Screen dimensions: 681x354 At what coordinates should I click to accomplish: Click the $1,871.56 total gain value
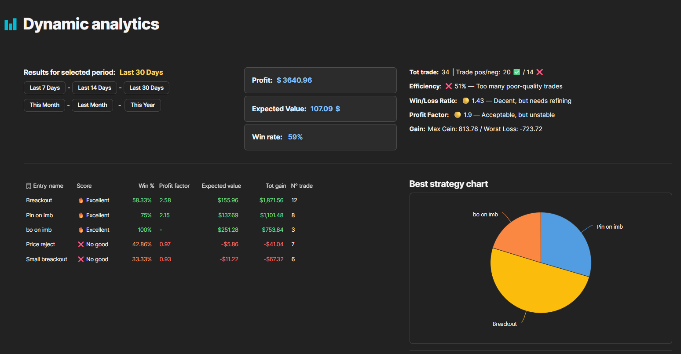271,201
